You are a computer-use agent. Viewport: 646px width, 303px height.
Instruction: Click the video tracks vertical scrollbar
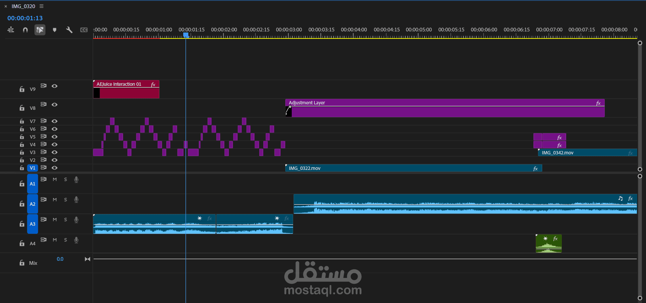click(x=640, y=106)
